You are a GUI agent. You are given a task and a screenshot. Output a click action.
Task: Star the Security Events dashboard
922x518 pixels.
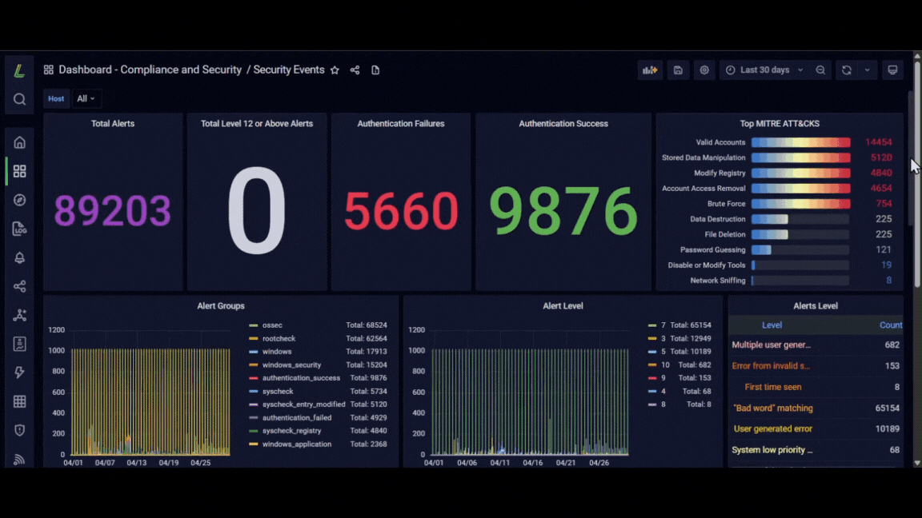tap(335, 70)
